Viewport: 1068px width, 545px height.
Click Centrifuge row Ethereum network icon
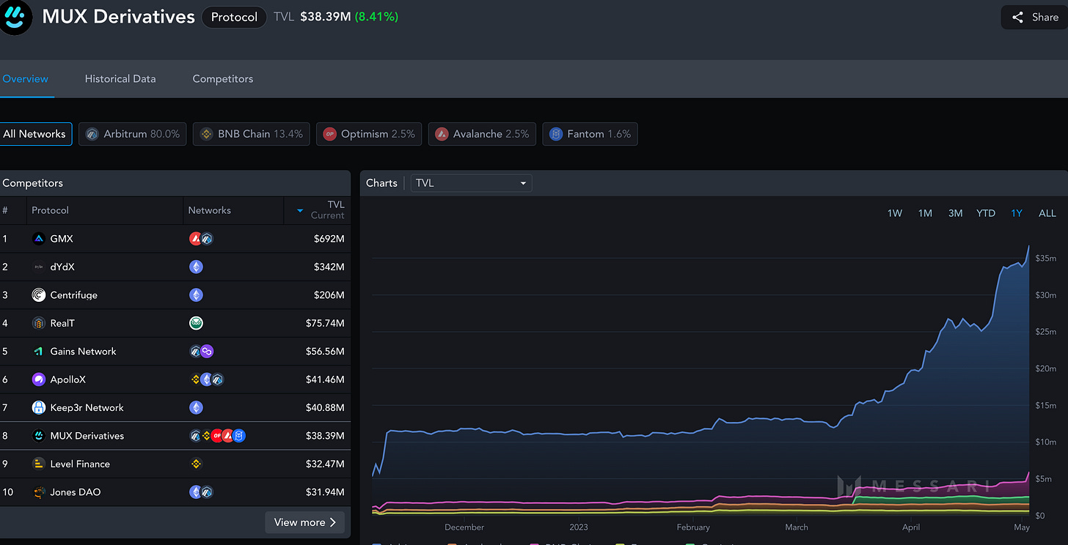196,295
